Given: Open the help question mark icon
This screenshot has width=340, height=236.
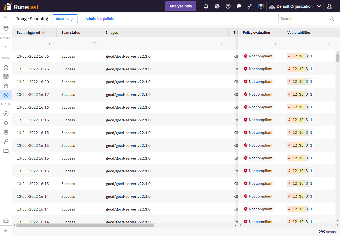Looking at the screenshot, I should 228,6.
